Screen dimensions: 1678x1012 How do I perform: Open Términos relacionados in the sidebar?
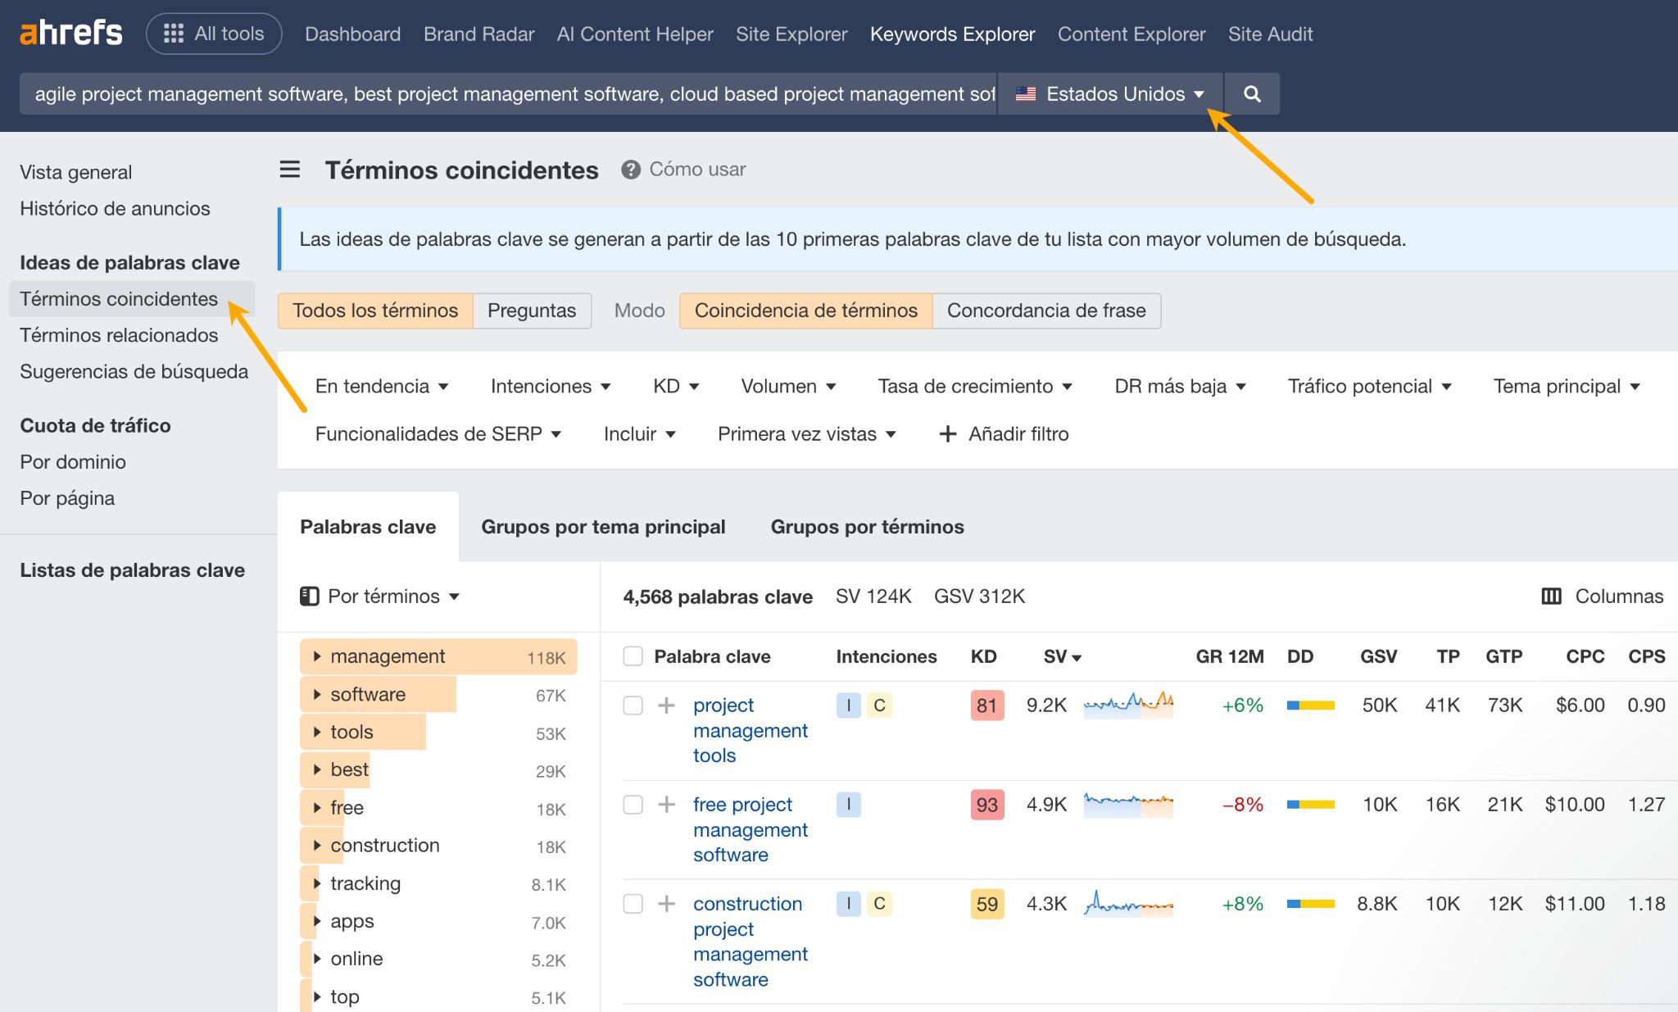118,334
